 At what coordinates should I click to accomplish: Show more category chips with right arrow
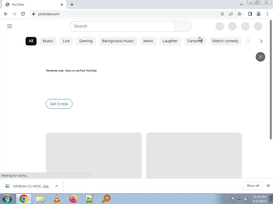261,41
